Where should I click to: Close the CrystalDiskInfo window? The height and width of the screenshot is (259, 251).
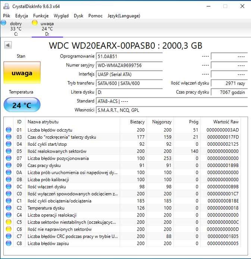point(242,6)
